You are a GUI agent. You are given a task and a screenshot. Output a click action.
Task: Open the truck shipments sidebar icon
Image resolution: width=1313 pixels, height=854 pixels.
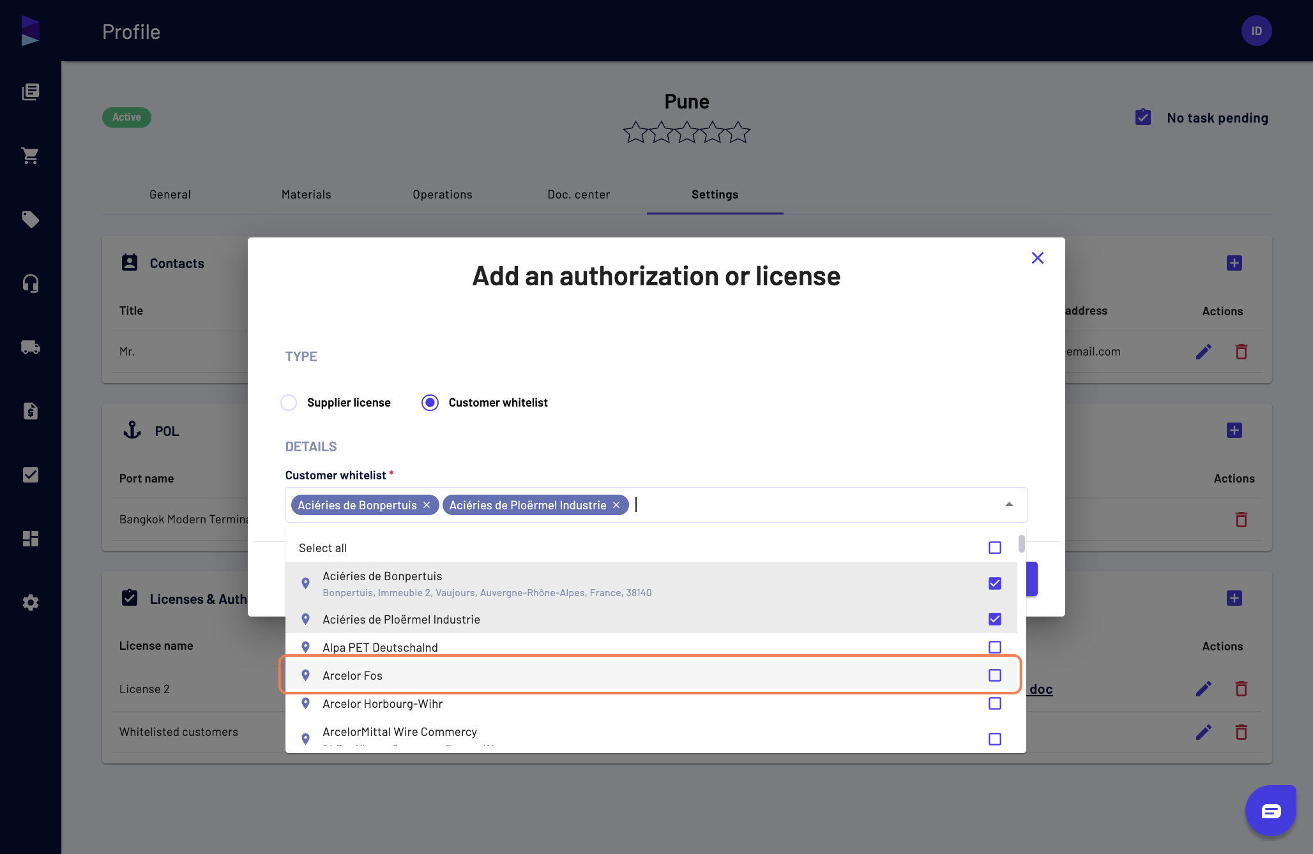pos(31,347)
